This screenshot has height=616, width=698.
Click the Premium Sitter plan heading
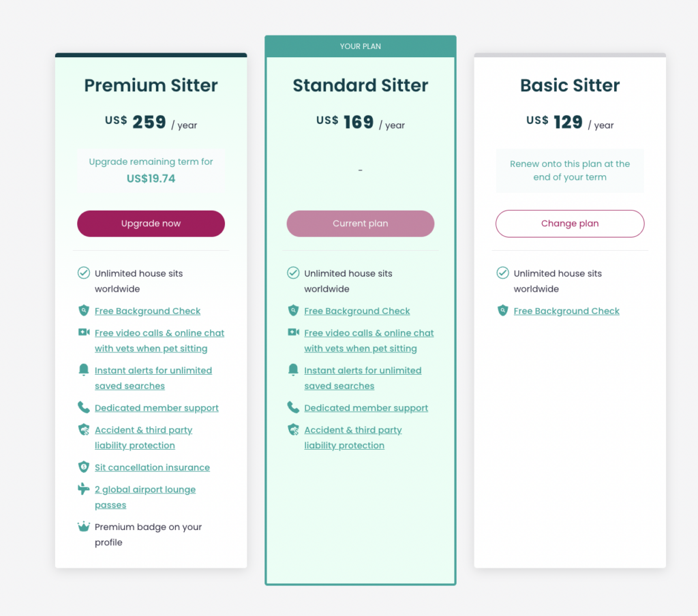pos(151,85)
